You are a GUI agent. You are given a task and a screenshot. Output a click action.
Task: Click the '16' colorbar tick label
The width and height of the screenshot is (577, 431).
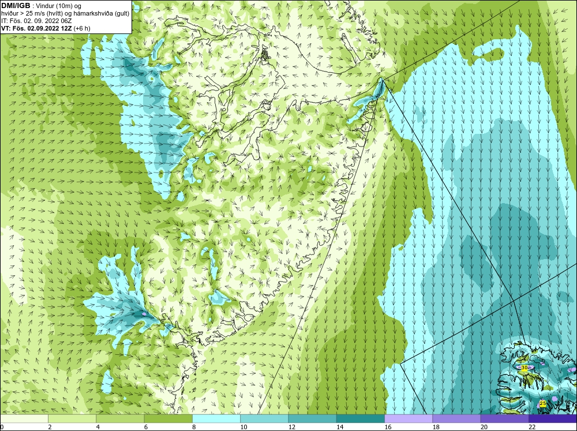pyautogui.click(x=388, y=427)
